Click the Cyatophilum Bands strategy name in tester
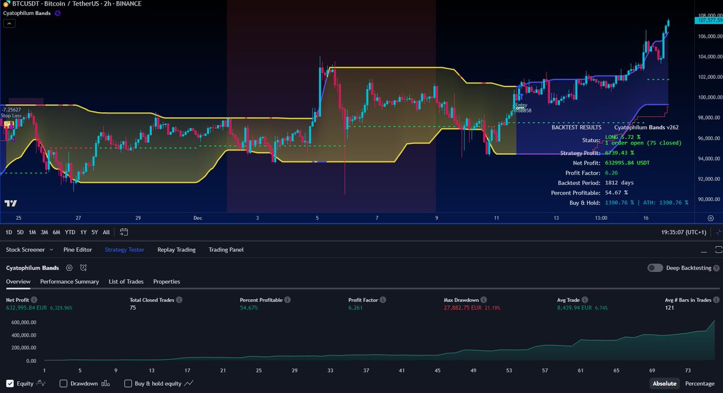Image resolution: width=723 pixels, height=393 pixels. [33, 268]
